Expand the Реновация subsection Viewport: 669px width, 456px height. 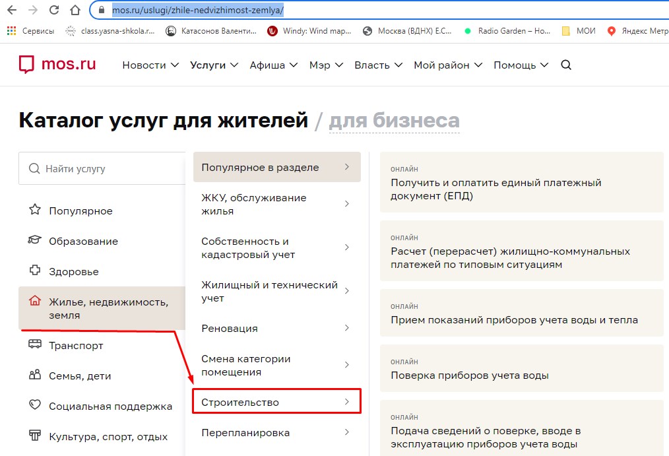[x=277, y=328]
